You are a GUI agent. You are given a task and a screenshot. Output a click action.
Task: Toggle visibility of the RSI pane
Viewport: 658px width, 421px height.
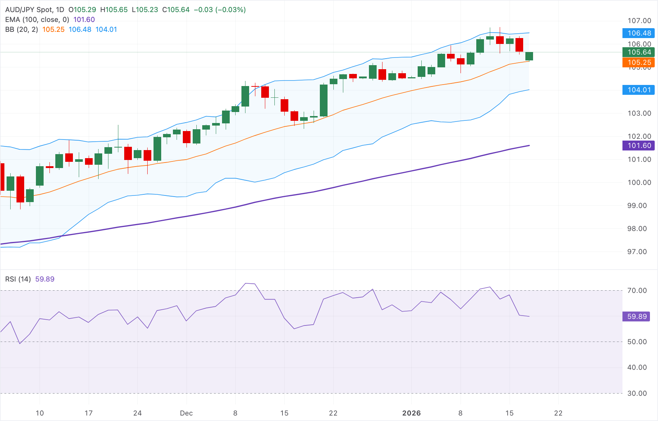(x=18, y=279)
